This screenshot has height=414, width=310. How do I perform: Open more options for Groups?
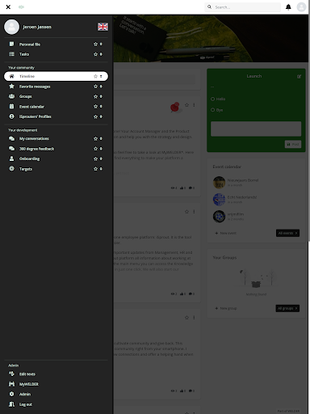coord(101,96)
